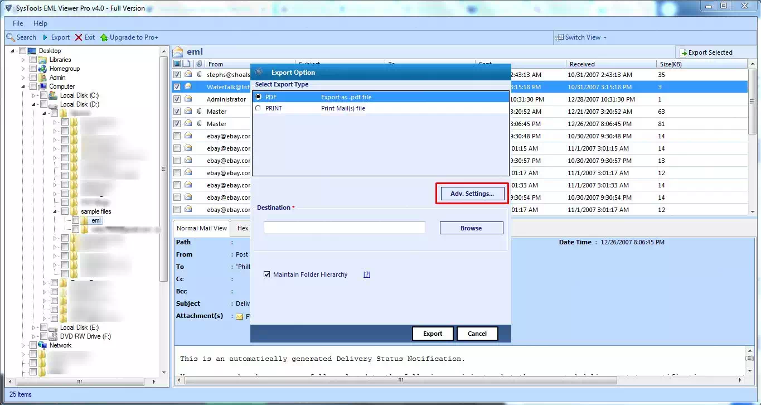Click received time 12/28/2007 10:31:30 PM
Image resolution: width=761 pixels, height=405 pixels.
(x=602, y=99)
